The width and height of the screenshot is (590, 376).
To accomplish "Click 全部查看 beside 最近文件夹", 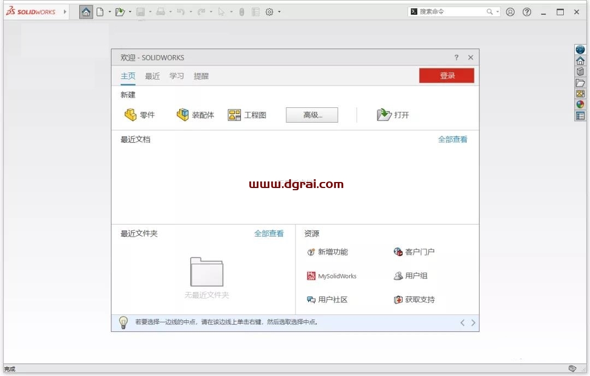I will tap(269, 233).
